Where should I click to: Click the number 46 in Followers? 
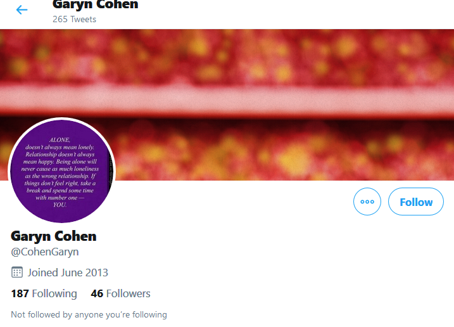(x=97, y=293)
